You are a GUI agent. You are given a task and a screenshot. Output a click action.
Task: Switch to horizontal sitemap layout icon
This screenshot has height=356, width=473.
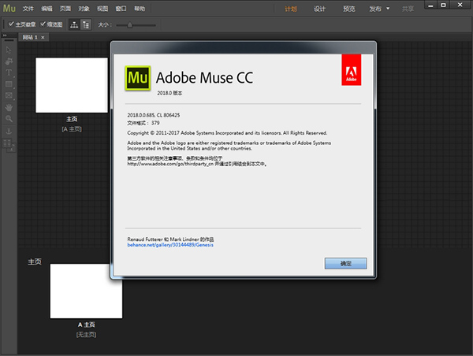click(x=74, y=25)
